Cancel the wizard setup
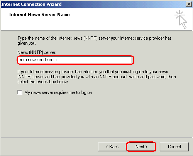Image resolution: width=193 pixels, height=156 pixels. [174, 147]
